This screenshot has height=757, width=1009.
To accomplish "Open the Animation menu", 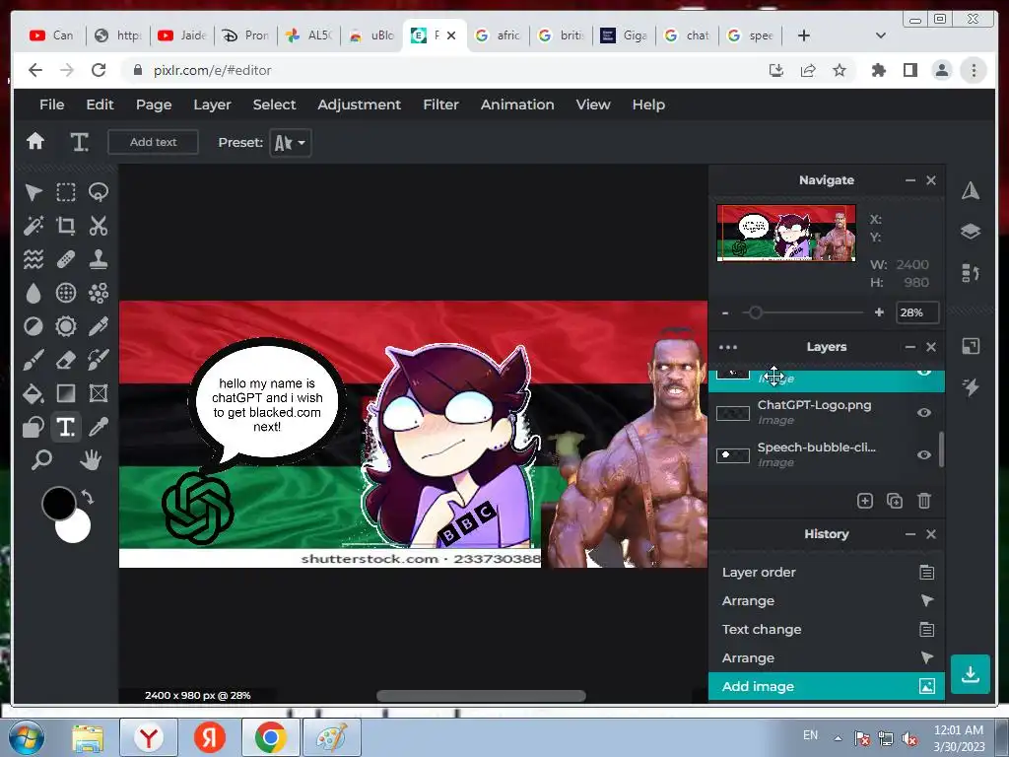I will coord(516,104).
